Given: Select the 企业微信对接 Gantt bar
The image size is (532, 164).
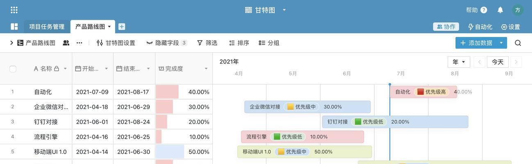Looking at the screenshot, I should (x=307, y=107).
